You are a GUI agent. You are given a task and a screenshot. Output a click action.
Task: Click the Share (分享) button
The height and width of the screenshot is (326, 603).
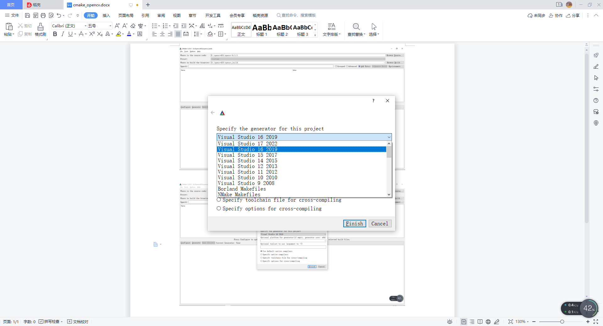click(573, 15)
